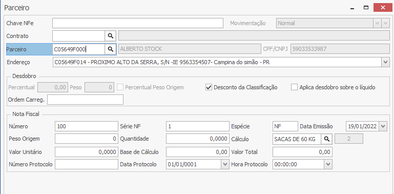Click the Parceiro code field C05649F000
Screen dimensions: 394x194
[79, 49]
